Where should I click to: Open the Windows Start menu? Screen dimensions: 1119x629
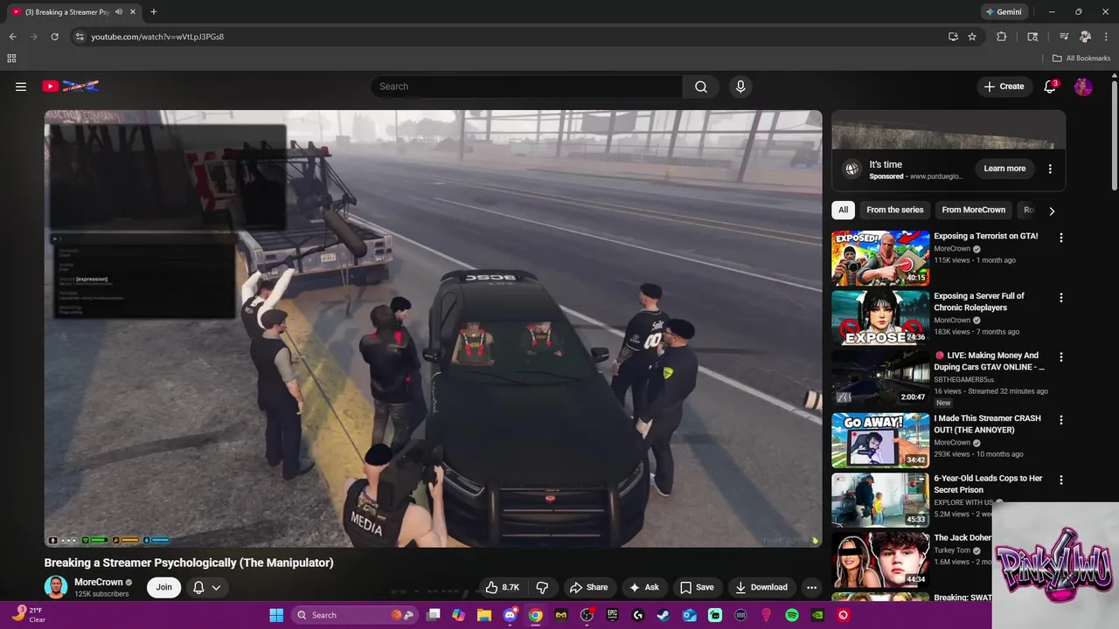pos(276,615)
